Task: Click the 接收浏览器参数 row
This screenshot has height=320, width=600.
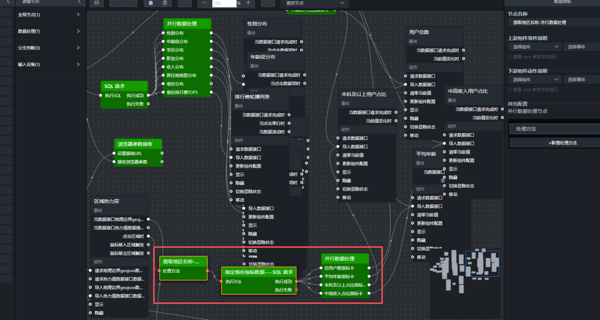Action: [x=138, y=162]
